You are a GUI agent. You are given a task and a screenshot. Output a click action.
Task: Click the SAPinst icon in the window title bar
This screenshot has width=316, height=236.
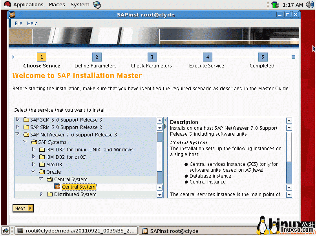coord(11,14)
